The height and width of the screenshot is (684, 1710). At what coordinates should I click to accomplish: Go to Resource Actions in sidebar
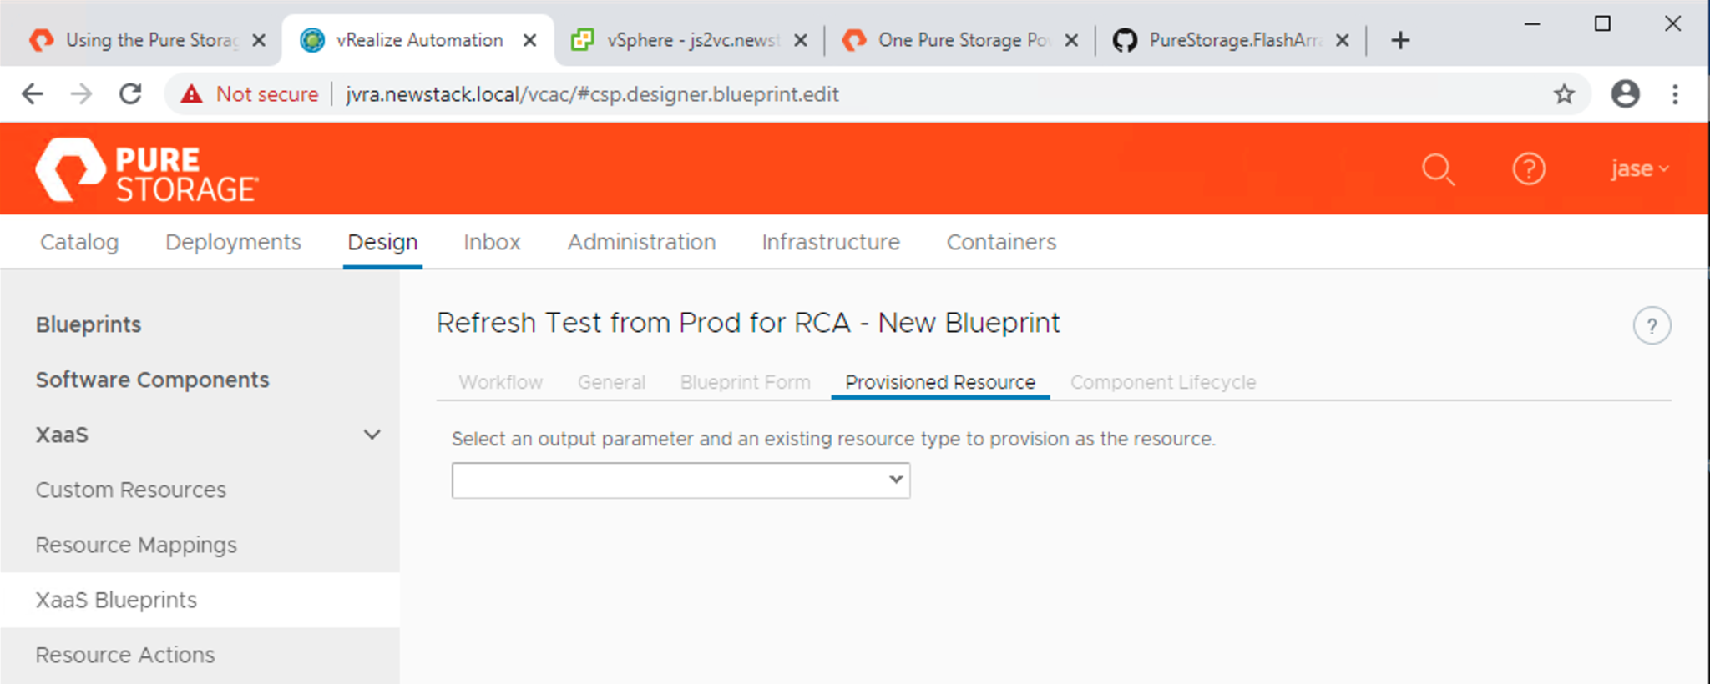(125, 655)
